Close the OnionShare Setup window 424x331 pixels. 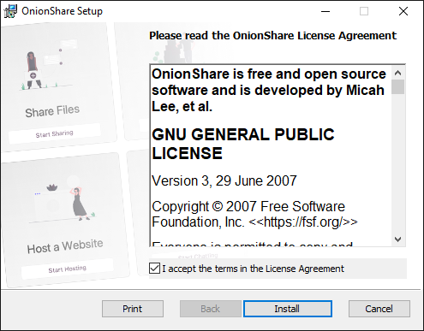403,11
